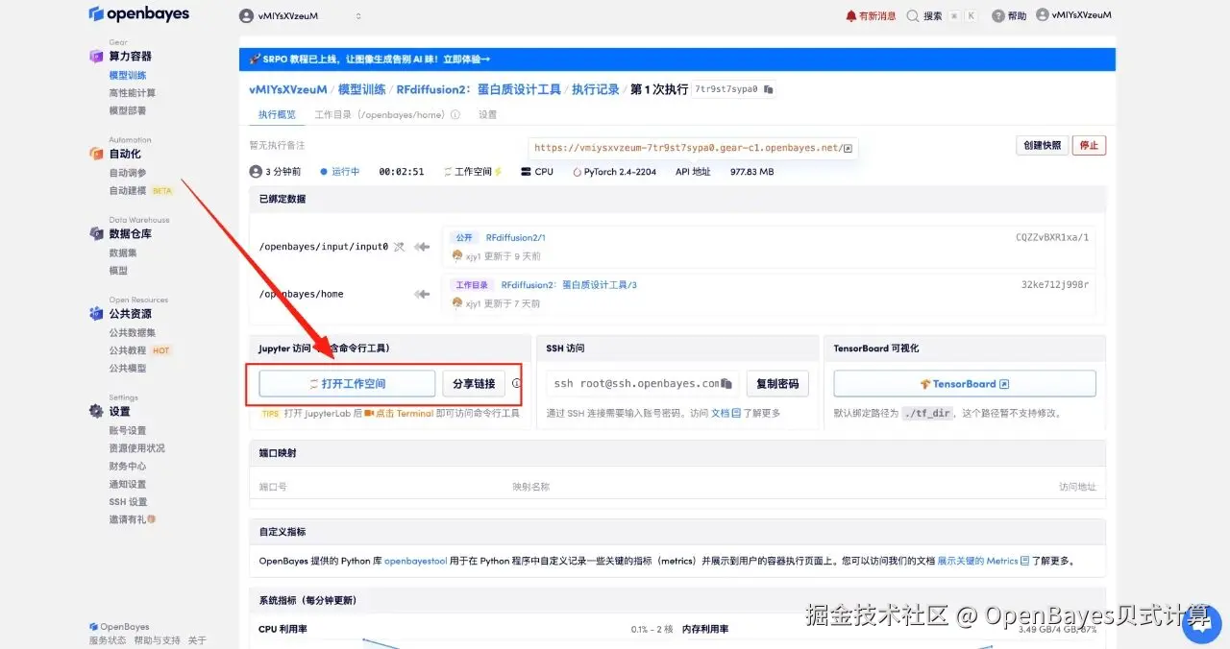Click the 数据仓库 data warehouse icon
Screen dimensions: 1230x649
[94, 233]
